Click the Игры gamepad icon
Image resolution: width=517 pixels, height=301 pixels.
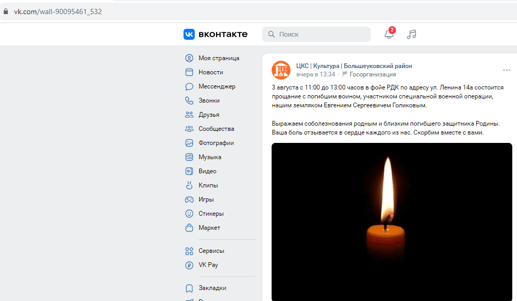click(x=189, y=200)
